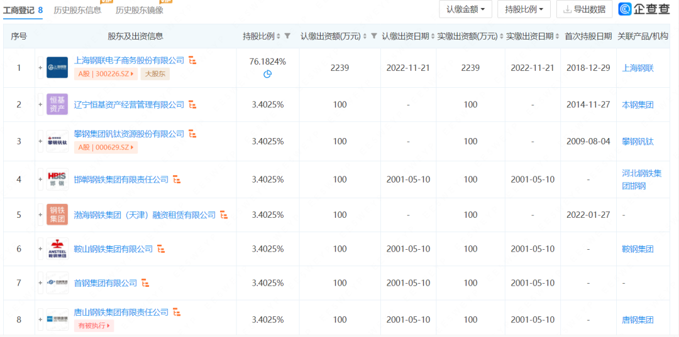
Task: Open equity structure icon next to 攀钢集团钒钛资源股份有限公司
Action: point(193,134)
